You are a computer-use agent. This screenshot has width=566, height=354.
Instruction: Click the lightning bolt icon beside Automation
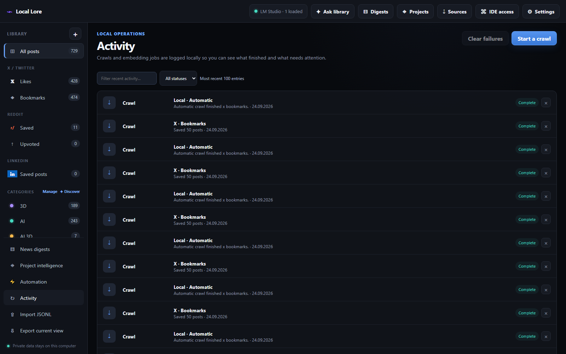pyautogui.click(x=12, y=282)
